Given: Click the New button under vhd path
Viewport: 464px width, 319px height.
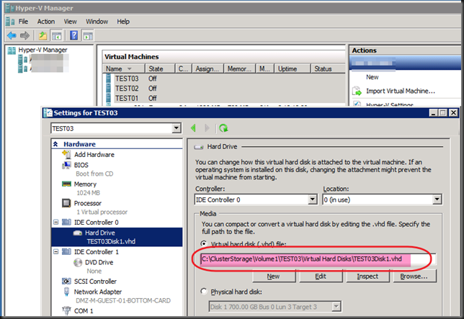Looking at the screenshot, I should (x=274, y=276).
